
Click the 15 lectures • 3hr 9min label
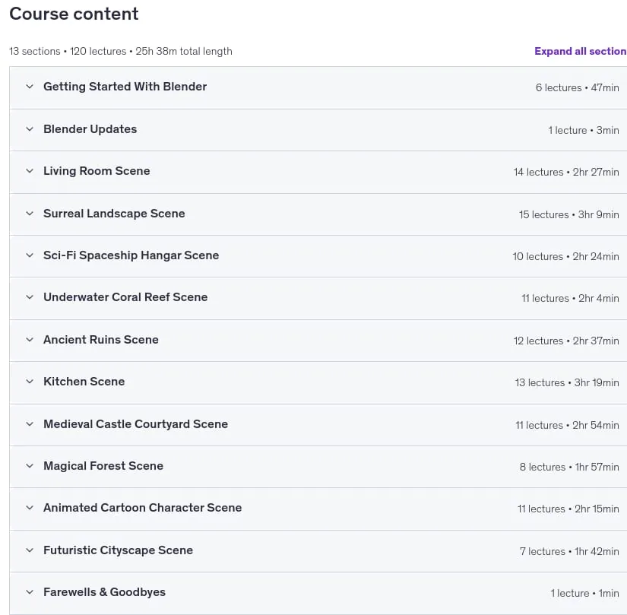pyautogui.click(x=568, y=214)
